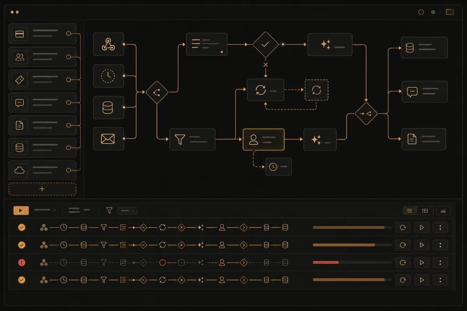Click the hollow circle icon in title bar
Viewport: 467px width, 311px height.
(421, 12)
